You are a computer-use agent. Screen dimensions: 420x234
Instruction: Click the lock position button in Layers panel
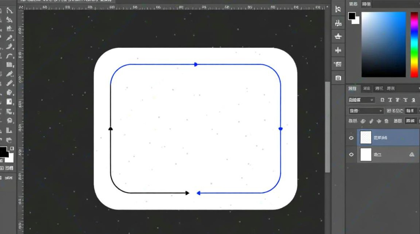pos(379,121)
